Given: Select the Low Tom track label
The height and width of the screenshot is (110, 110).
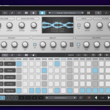Looking at the screenshot, I should pyautogui.click(x=10, y=77).
